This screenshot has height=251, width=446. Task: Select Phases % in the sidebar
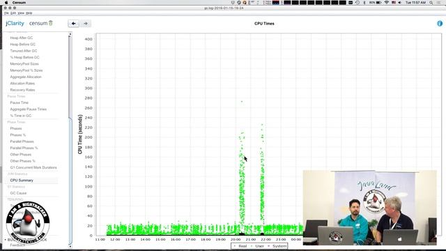pos(18,135)
